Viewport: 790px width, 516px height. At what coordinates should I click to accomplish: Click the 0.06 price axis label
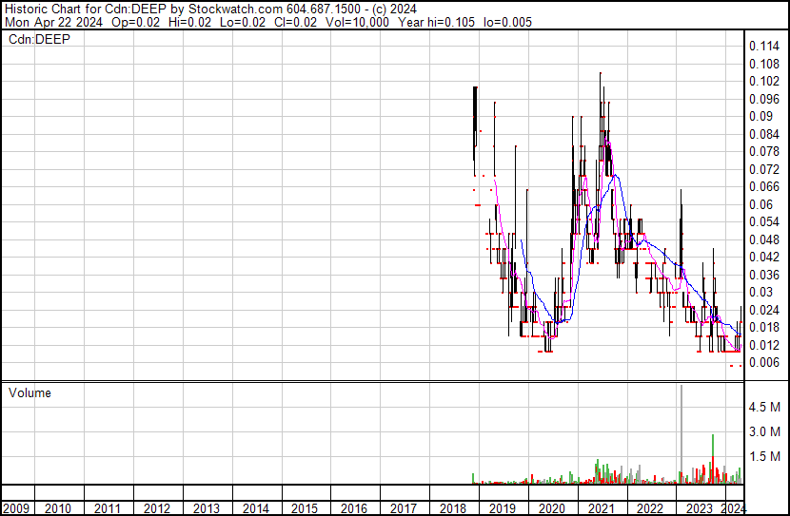(x=760, y=204)
